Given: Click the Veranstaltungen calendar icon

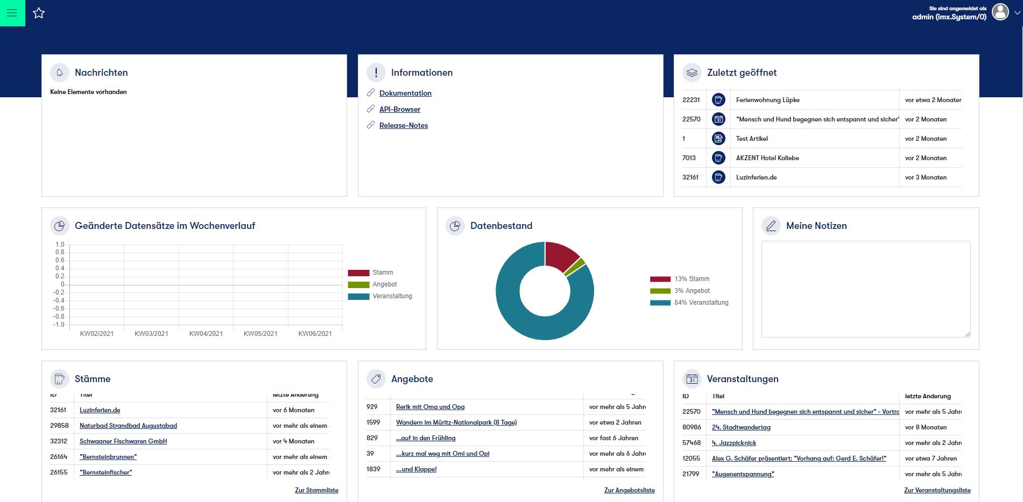Looking at the screenshot, I should (692, 379).
